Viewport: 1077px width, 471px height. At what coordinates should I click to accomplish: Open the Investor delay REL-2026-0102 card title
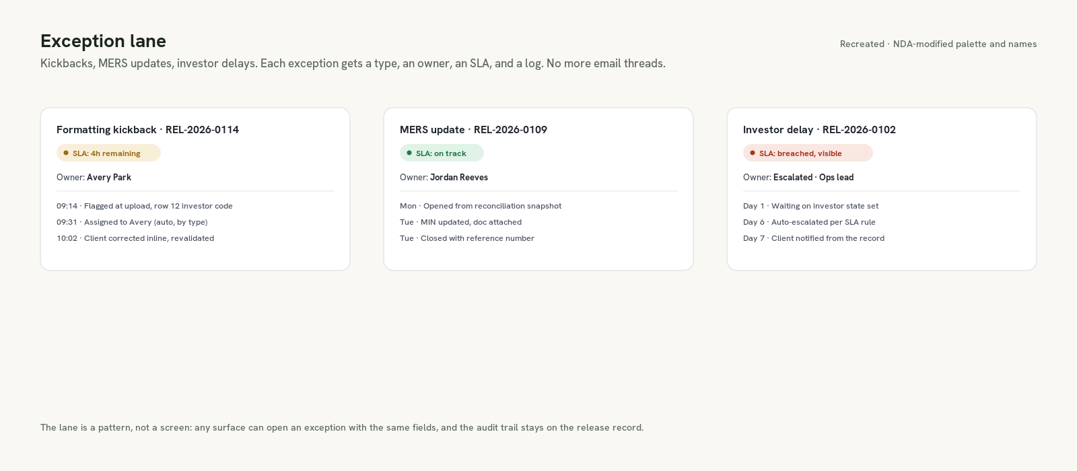819,130
